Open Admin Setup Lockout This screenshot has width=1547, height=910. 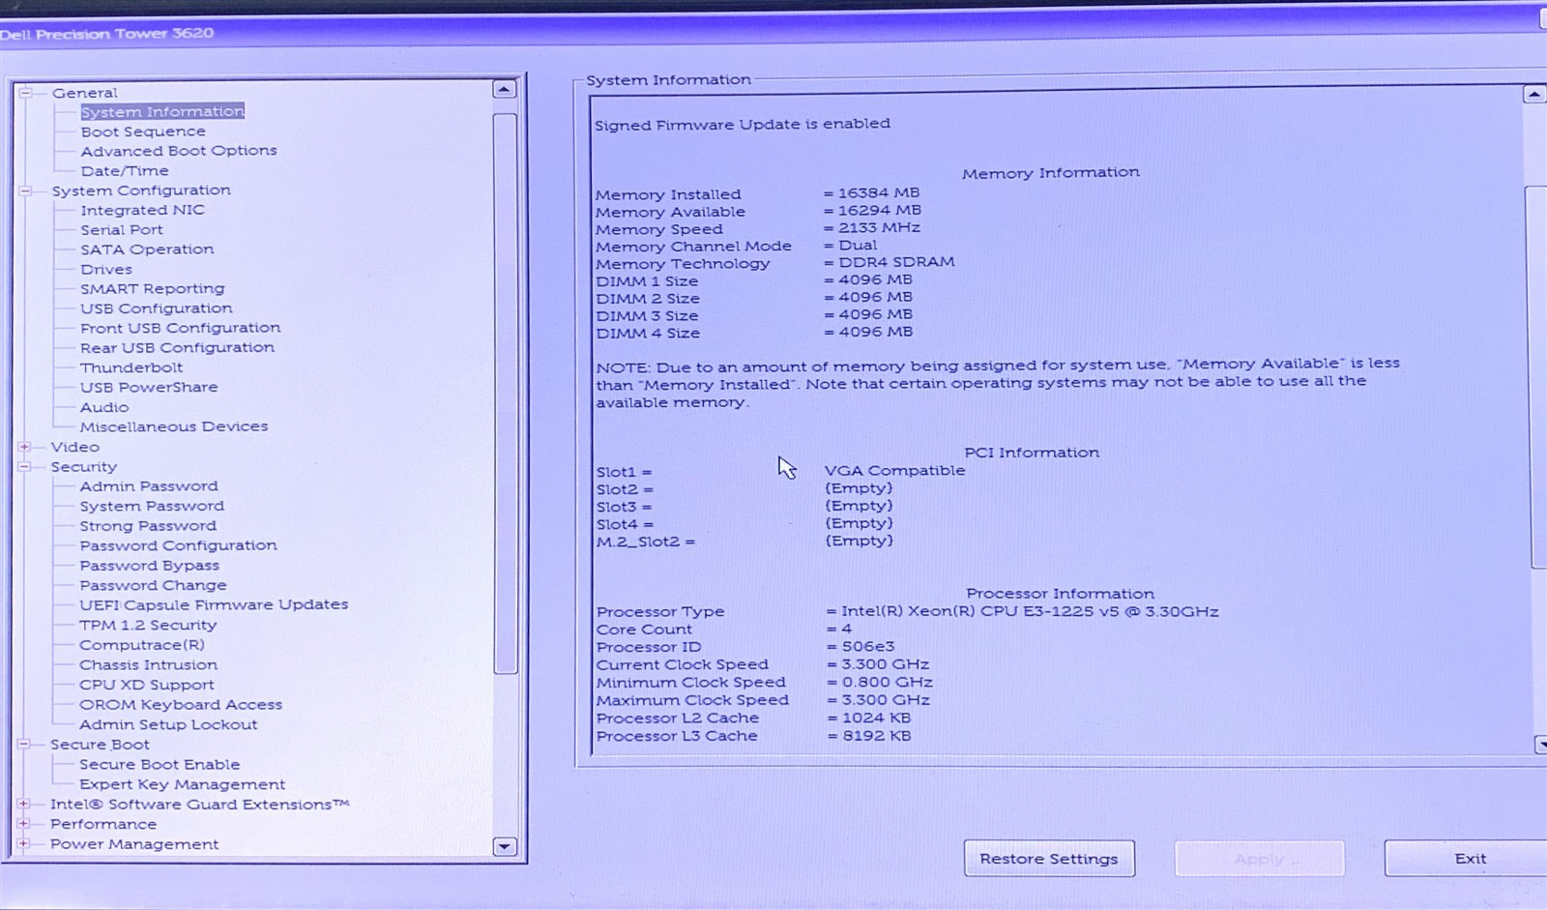pyautogui.click(x=168, y=724)
